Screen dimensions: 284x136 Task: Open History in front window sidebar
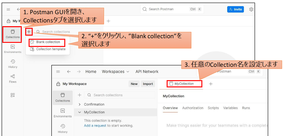[63, 129]
